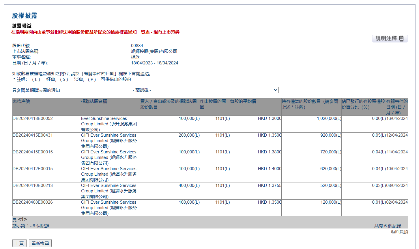Click shares bought value 400,000(L)

[x=189, y=185]
